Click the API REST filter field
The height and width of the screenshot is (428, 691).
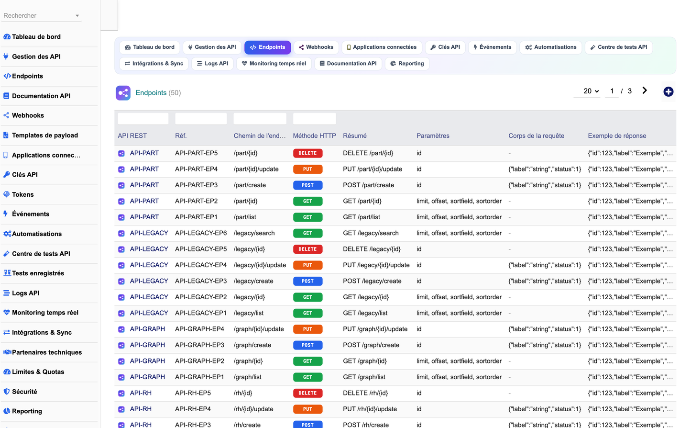143,119
